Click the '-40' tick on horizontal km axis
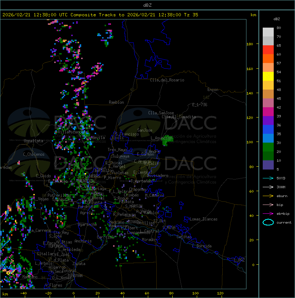This screenshot has width=295, height=298. [23, 293]
